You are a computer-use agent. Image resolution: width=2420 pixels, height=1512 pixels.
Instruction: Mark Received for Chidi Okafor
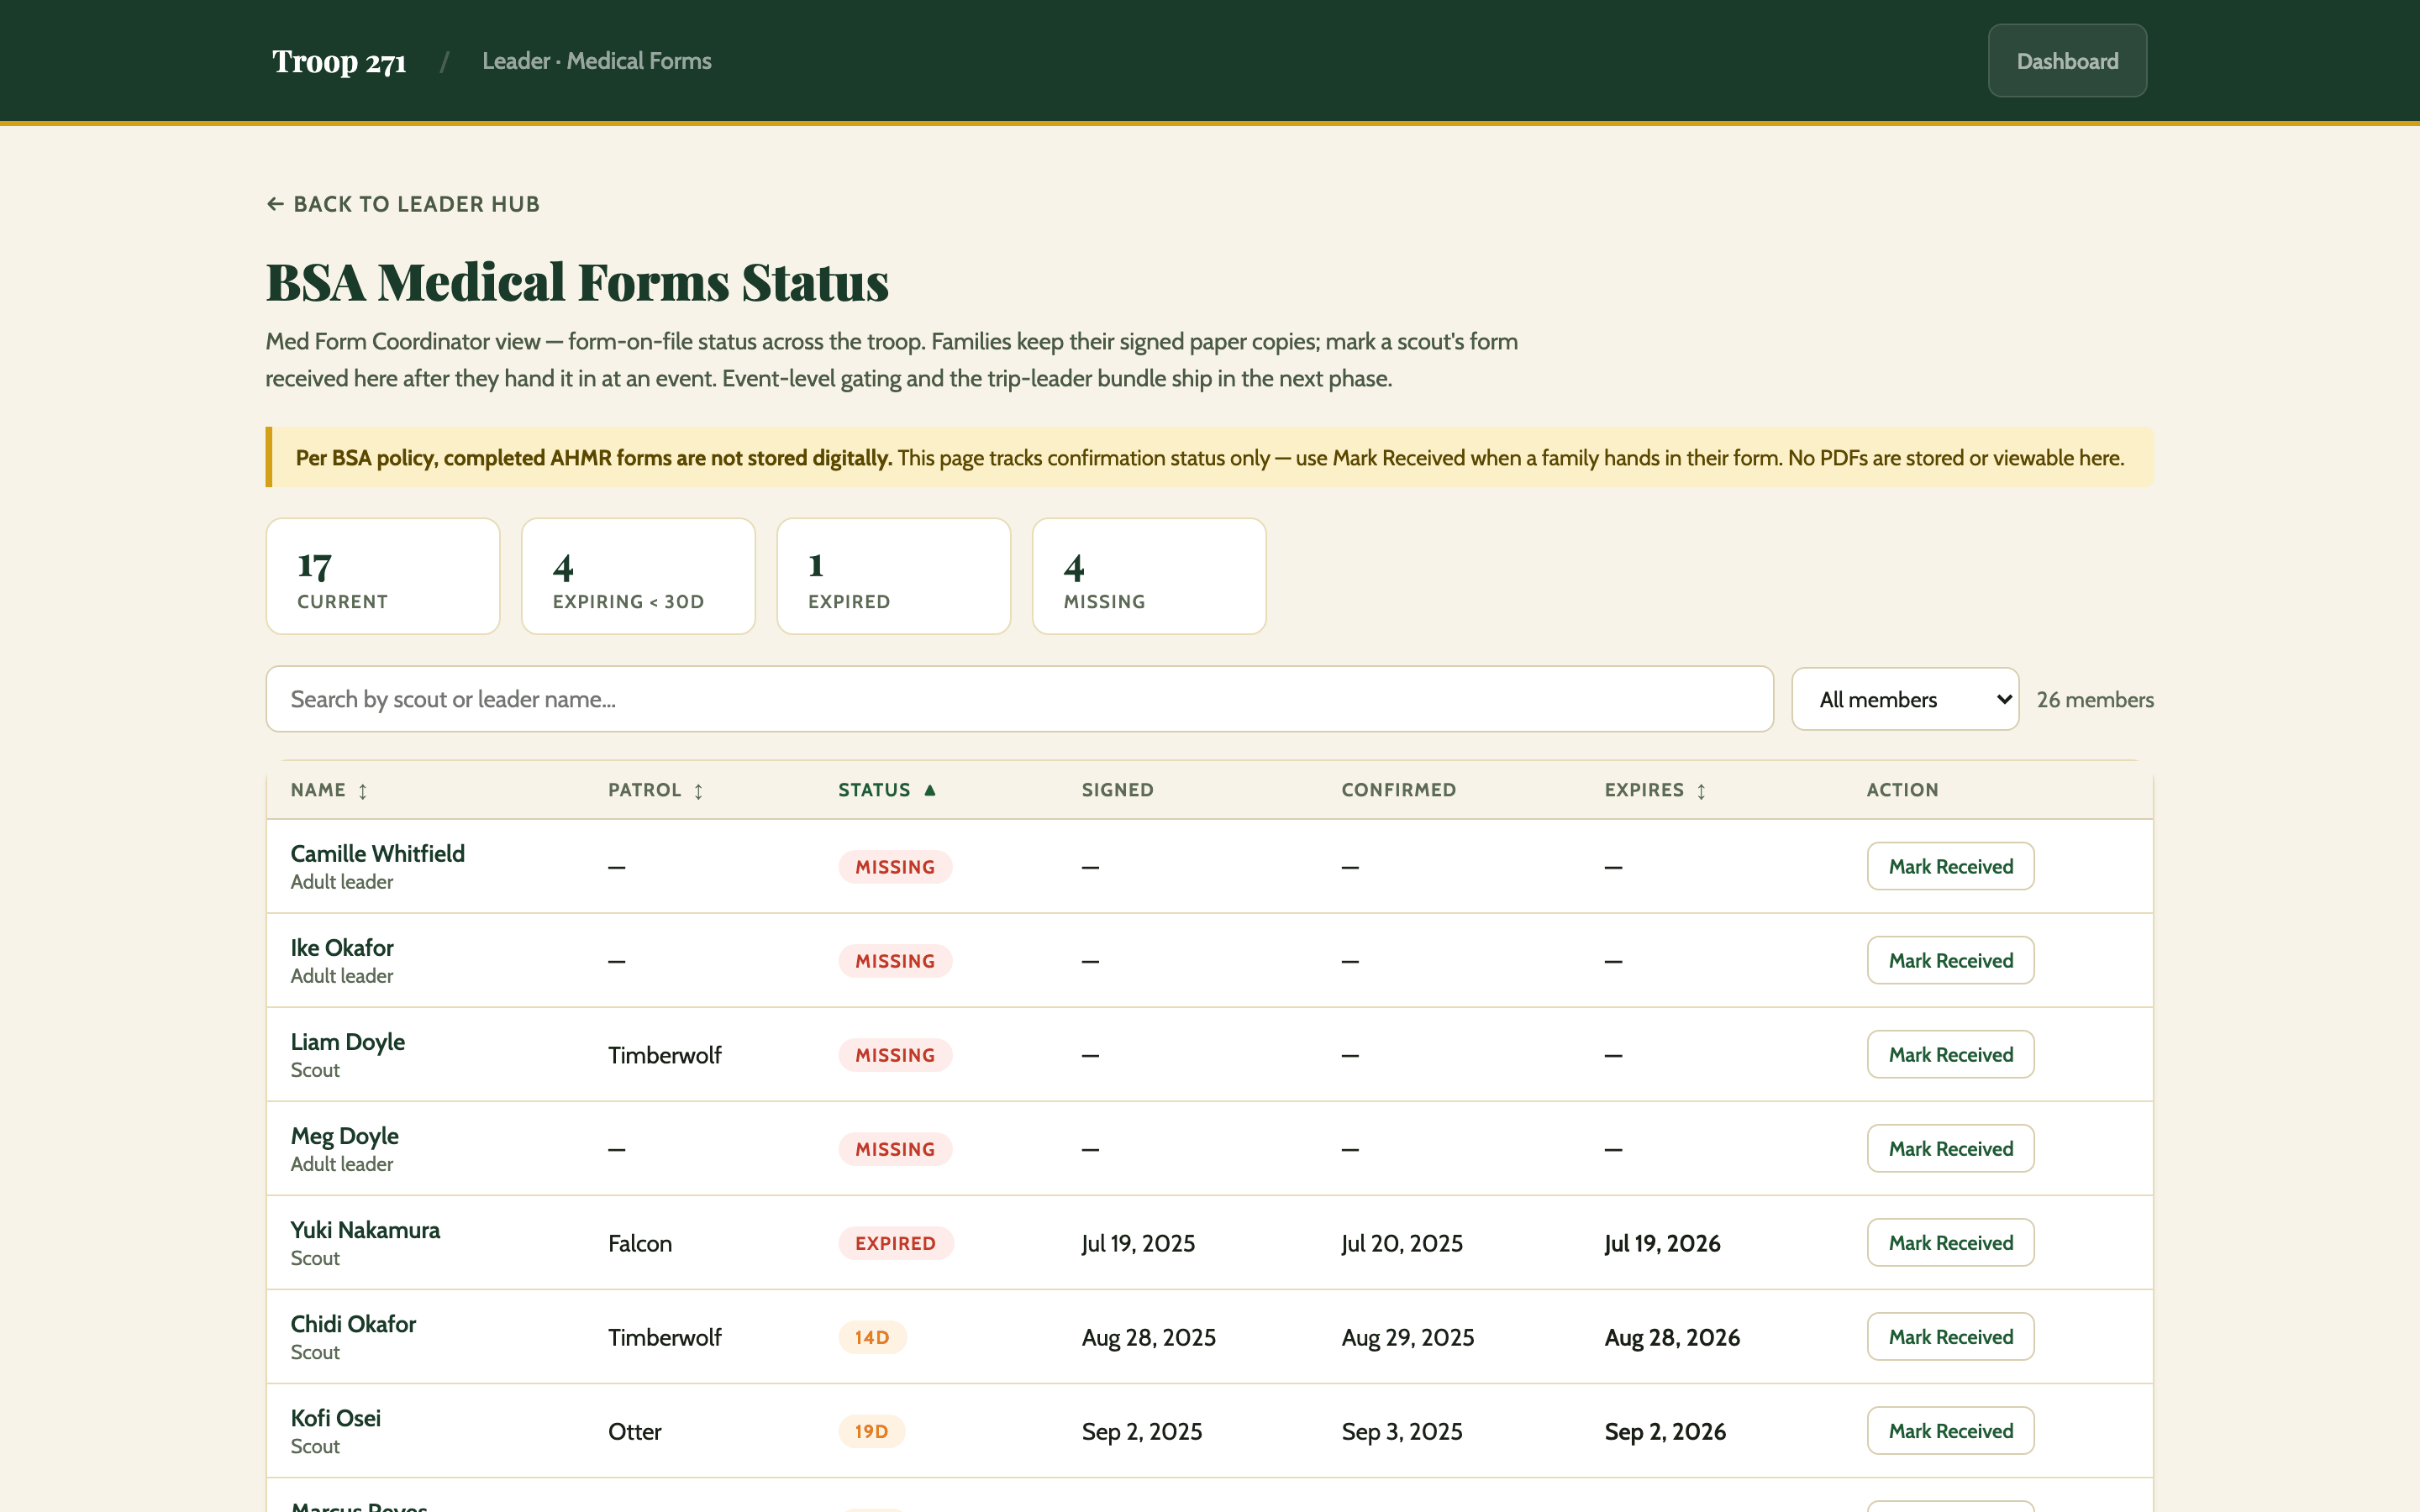tap(1950, 1336)
